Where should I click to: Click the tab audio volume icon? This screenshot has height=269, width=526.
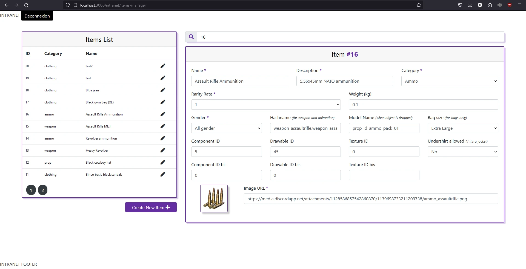pos(500,5)
